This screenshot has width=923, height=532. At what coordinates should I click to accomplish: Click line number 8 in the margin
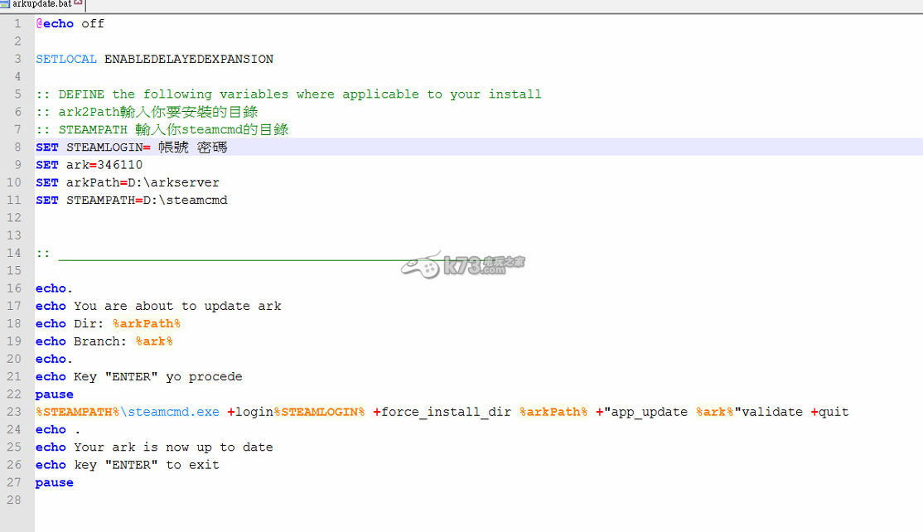tap(17, 148)
